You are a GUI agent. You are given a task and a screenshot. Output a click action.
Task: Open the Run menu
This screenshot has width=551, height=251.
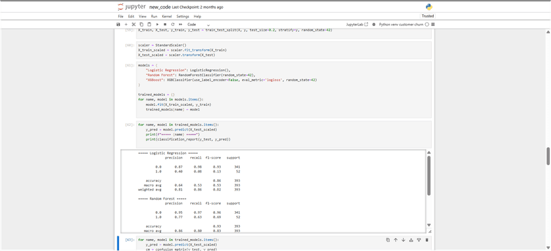(x=154, y=17)
